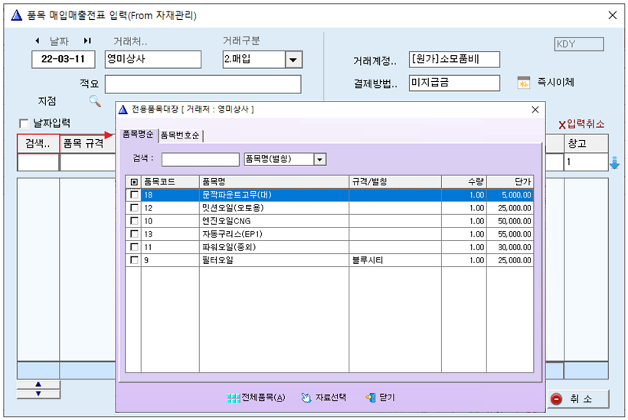The width and height of the screenshot is (628, 420).
Task: Check the box for item 필터오일
Action: point(134,260)
